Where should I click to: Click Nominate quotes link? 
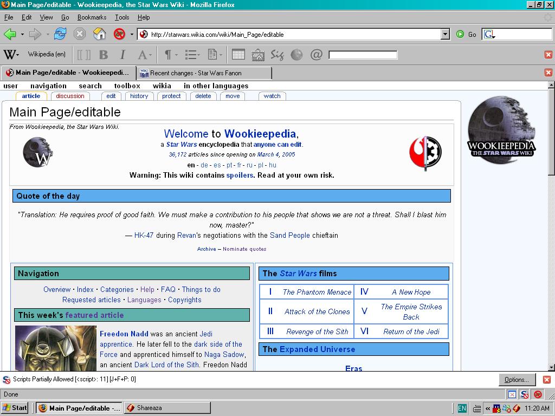click(x=244, y=249)
